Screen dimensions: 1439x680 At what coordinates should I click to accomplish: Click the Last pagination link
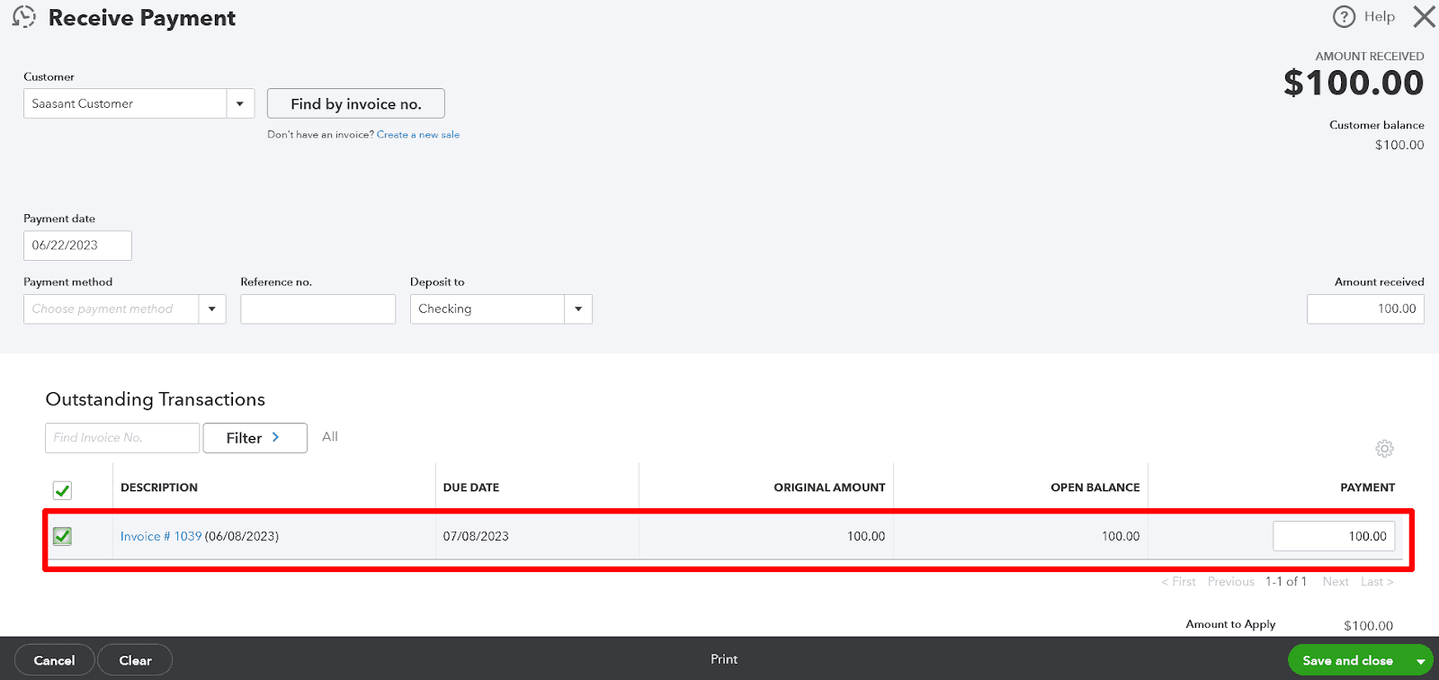1377,582
